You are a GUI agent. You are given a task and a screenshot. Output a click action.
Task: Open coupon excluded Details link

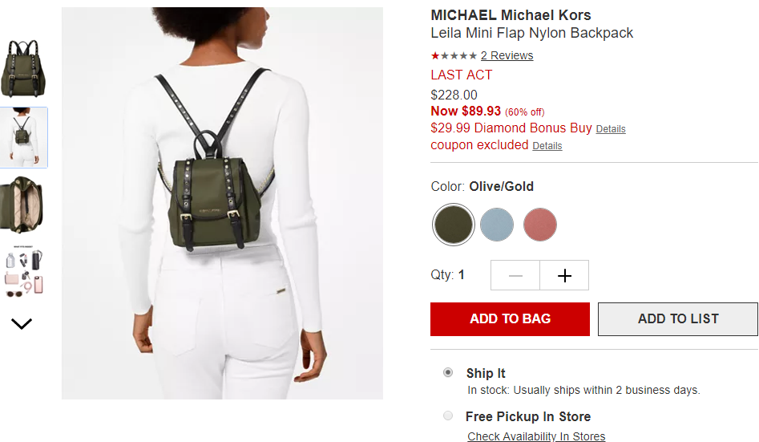coord(547,146)
